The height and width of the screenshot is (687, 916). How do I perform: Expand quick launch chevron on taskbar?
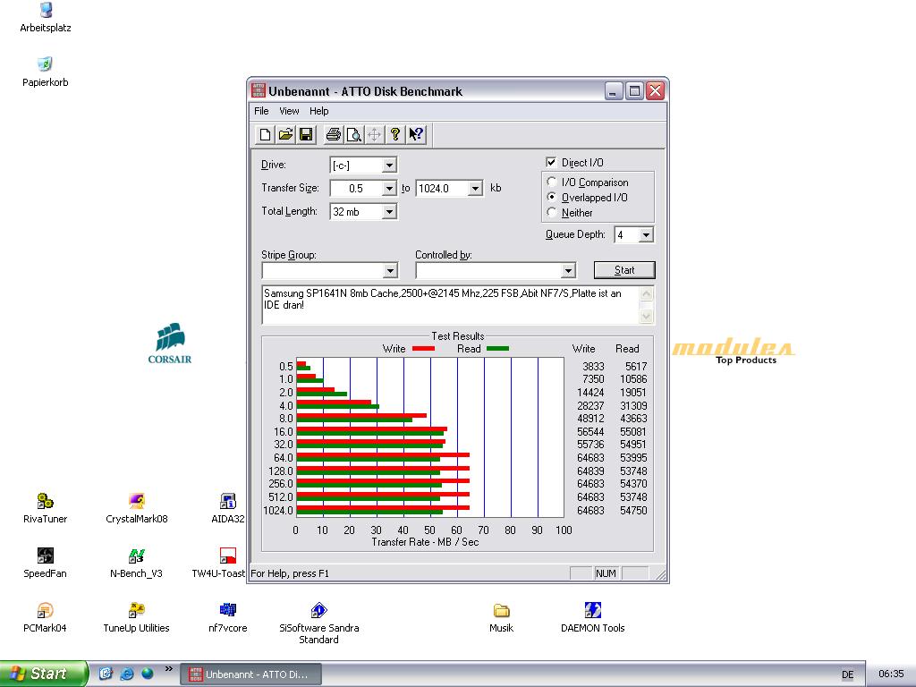coord(169,669)
